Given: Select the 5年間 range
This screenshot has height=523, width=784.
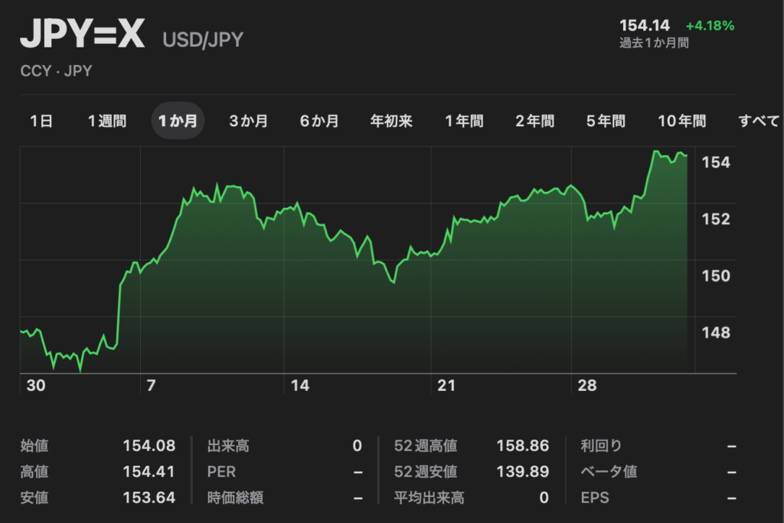Looking at the screenshot, I should pos(606,121).
